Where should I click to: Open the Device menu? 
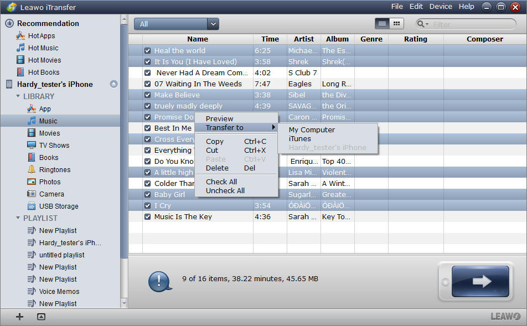pos(441,7)
